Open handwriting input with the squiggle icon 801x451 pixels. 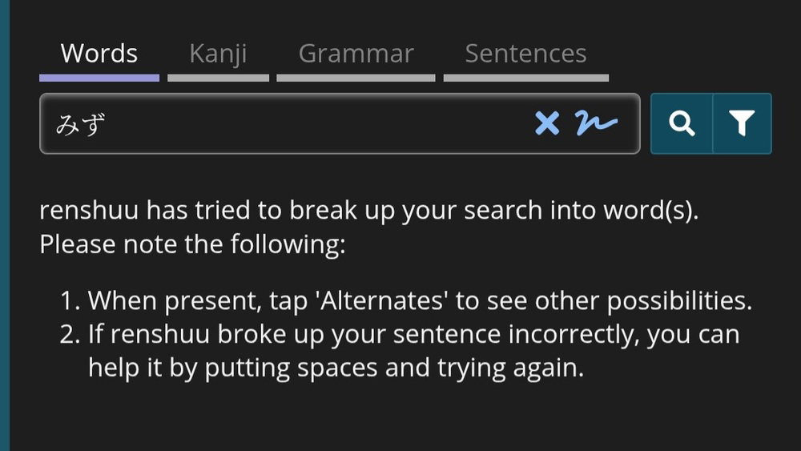coord(596,123)
